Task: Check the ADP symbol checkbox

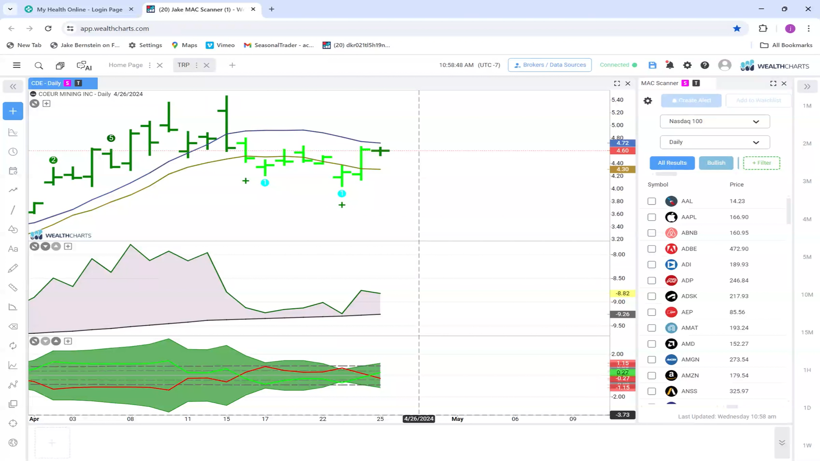Action: [652, 280]
